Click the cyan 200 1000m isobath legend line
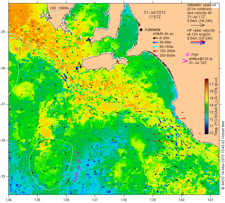 click(x=55, y=11)
